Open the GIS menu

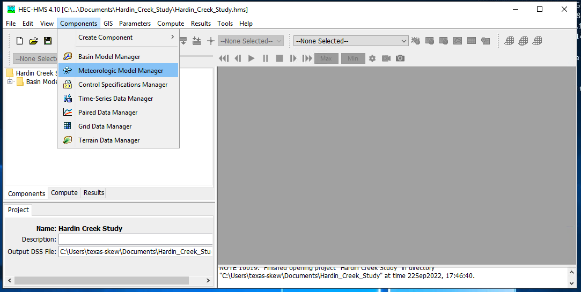click(108, 24)
